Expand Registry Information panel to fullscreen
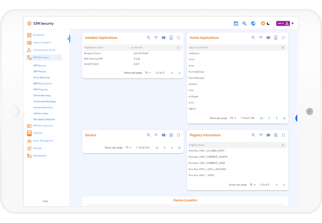322x223 pixels. 283,135
